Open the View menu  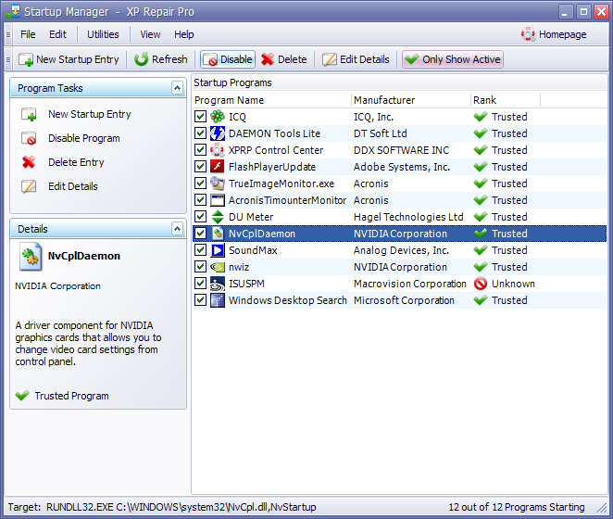150,34
